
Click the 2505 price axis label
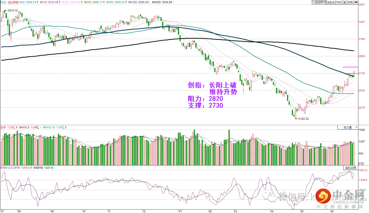[x=362, y=91]
